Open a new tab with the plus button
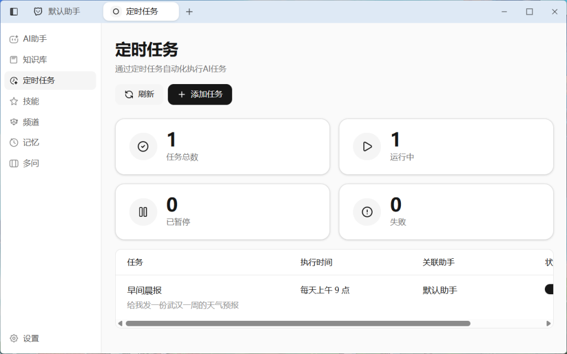This screenshot has height=354, width=567. coord(189,11)
